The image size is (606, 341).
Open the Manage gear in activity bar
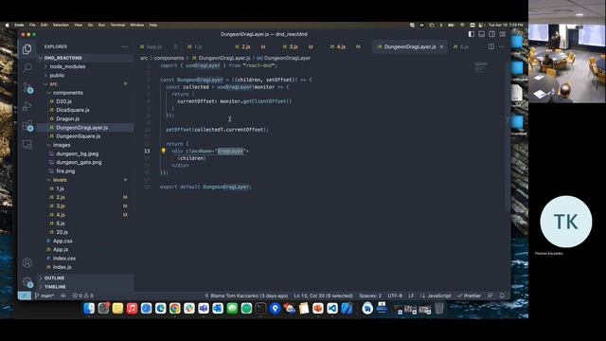tap(27, 282)
